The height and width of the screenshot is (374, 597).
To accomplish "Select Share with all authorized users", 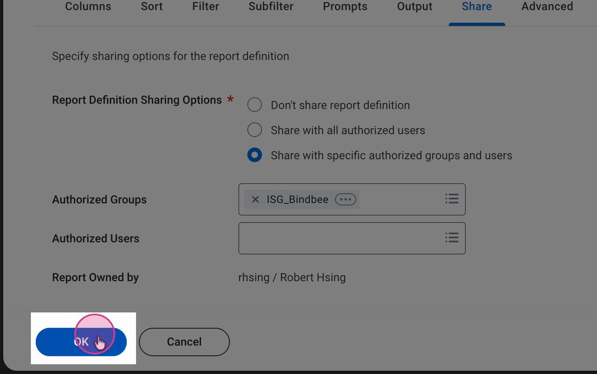I will pos(255,130).
